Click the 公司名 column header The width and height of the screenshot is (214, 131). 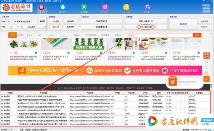coord(145,93)
